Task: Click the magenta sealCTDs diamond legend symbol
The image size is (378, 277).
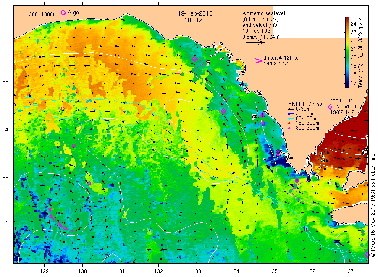Action: 330,107
